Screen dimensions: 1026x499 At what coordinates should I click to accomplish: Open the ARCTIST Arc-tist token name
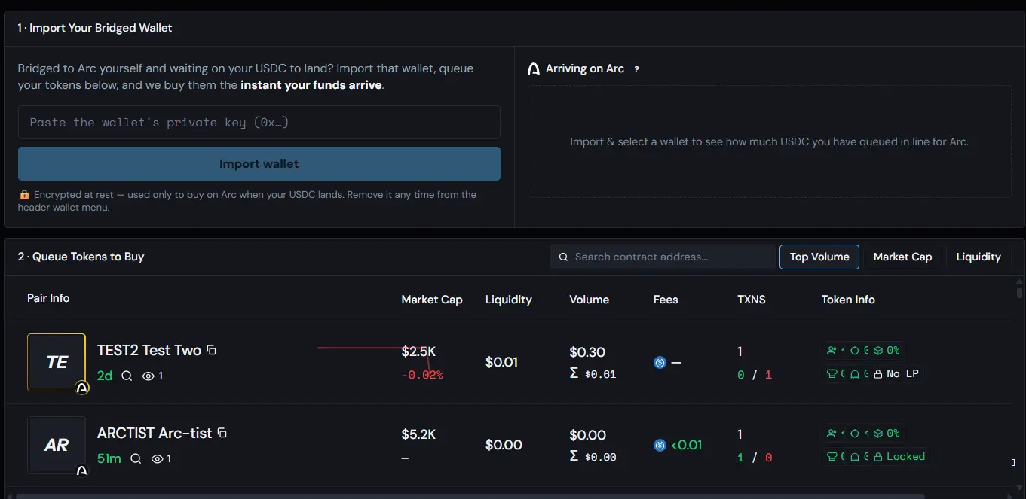(x=155, y=433)
